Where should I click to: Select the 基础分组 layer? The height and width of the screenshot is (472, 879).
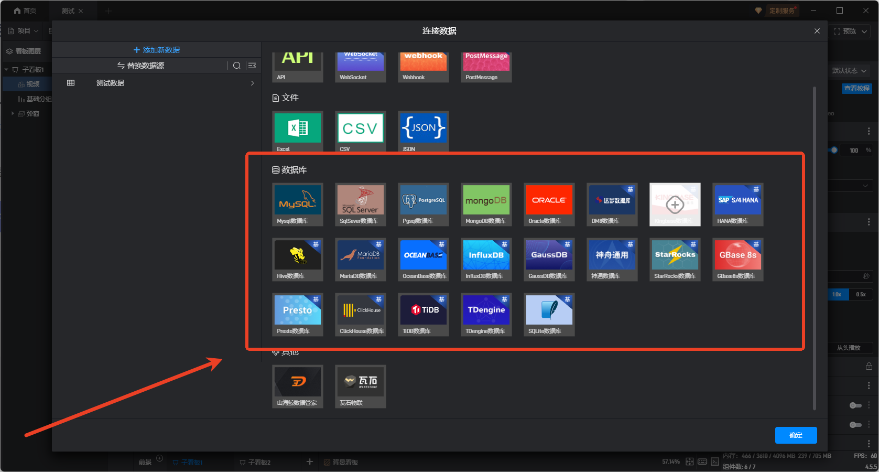coord(35,99)
